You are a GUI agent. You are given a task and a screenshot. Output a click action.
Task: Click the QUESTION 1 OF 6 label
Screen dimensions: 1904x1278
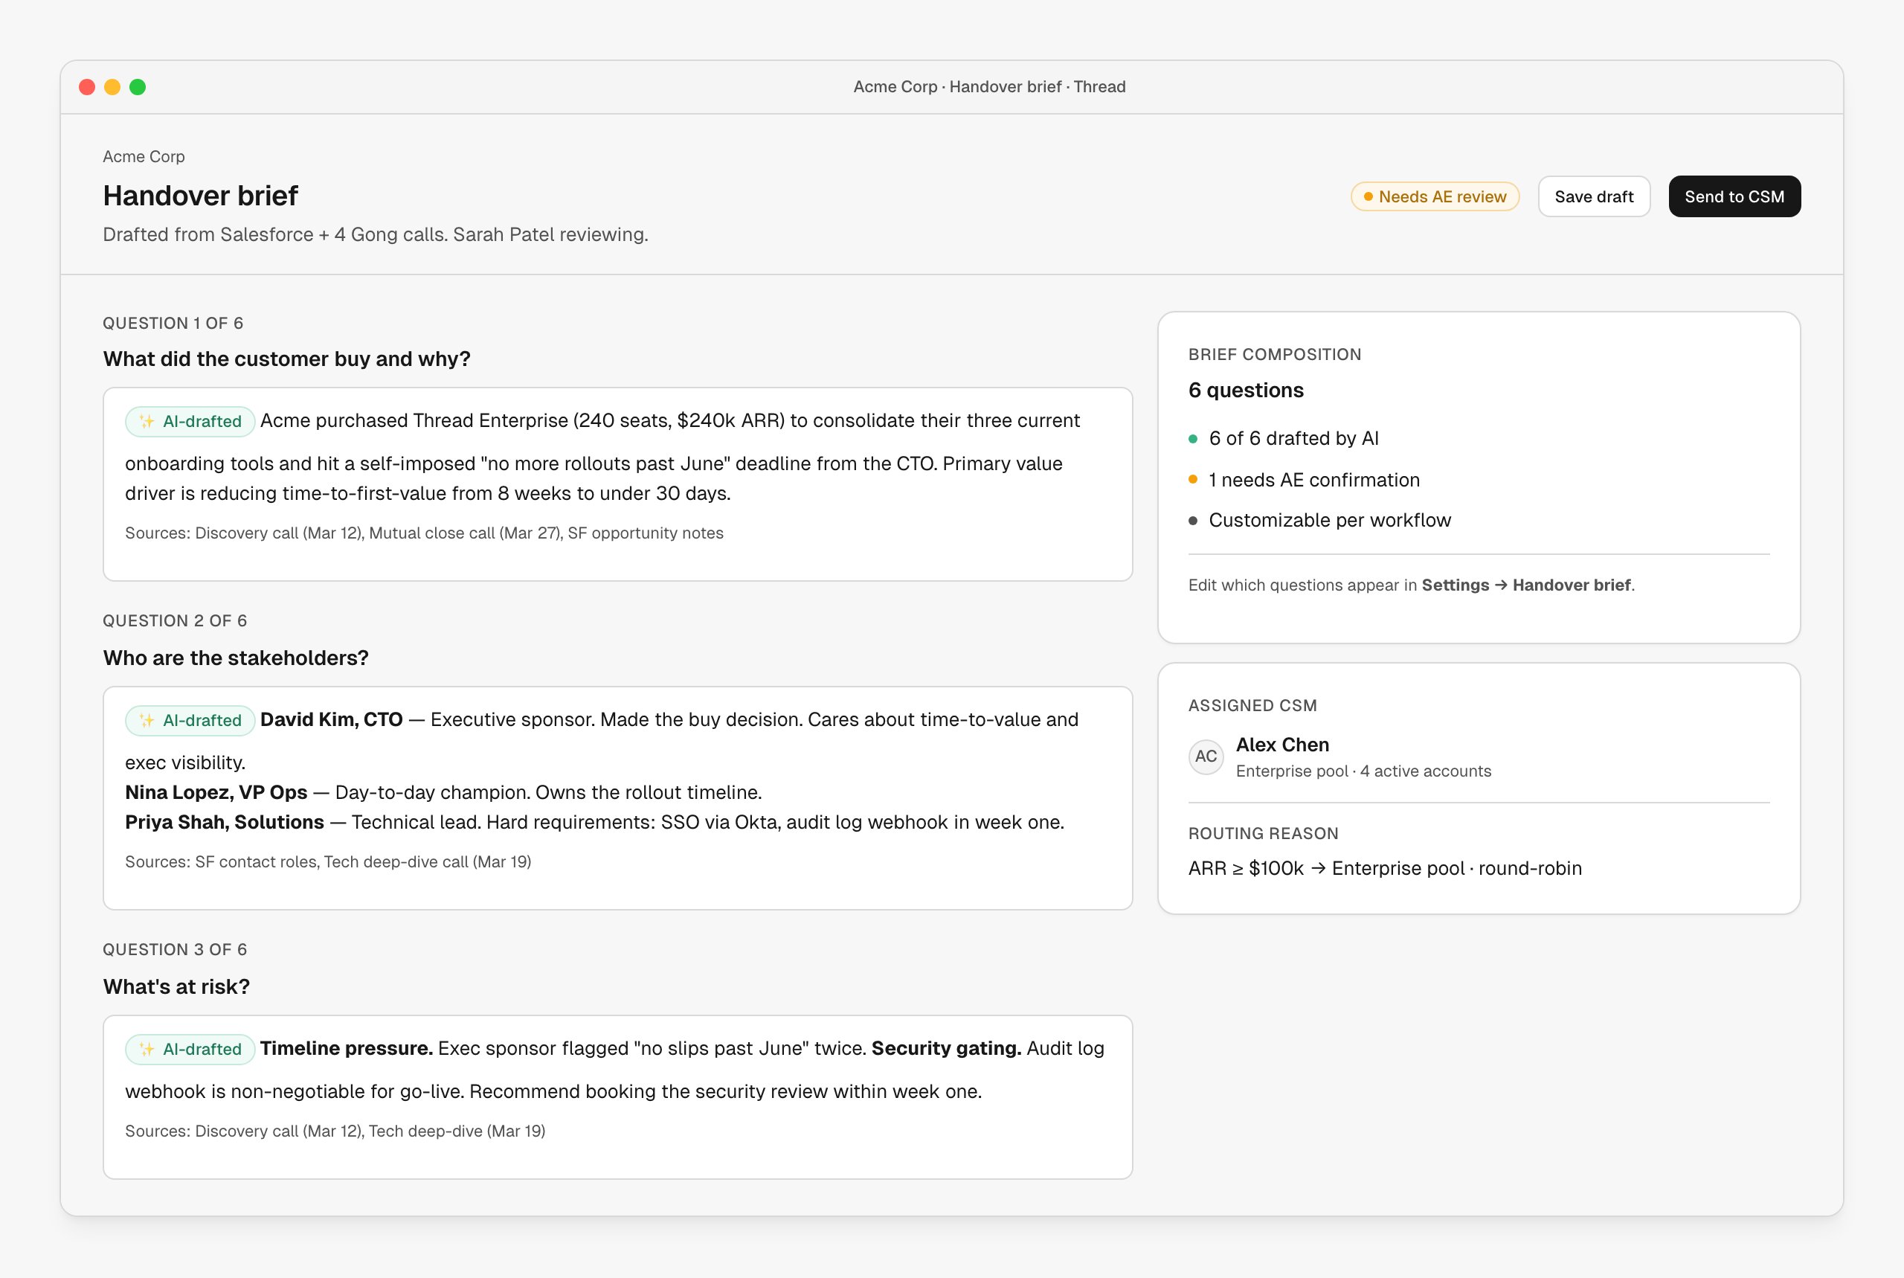[x=173, y=323]
